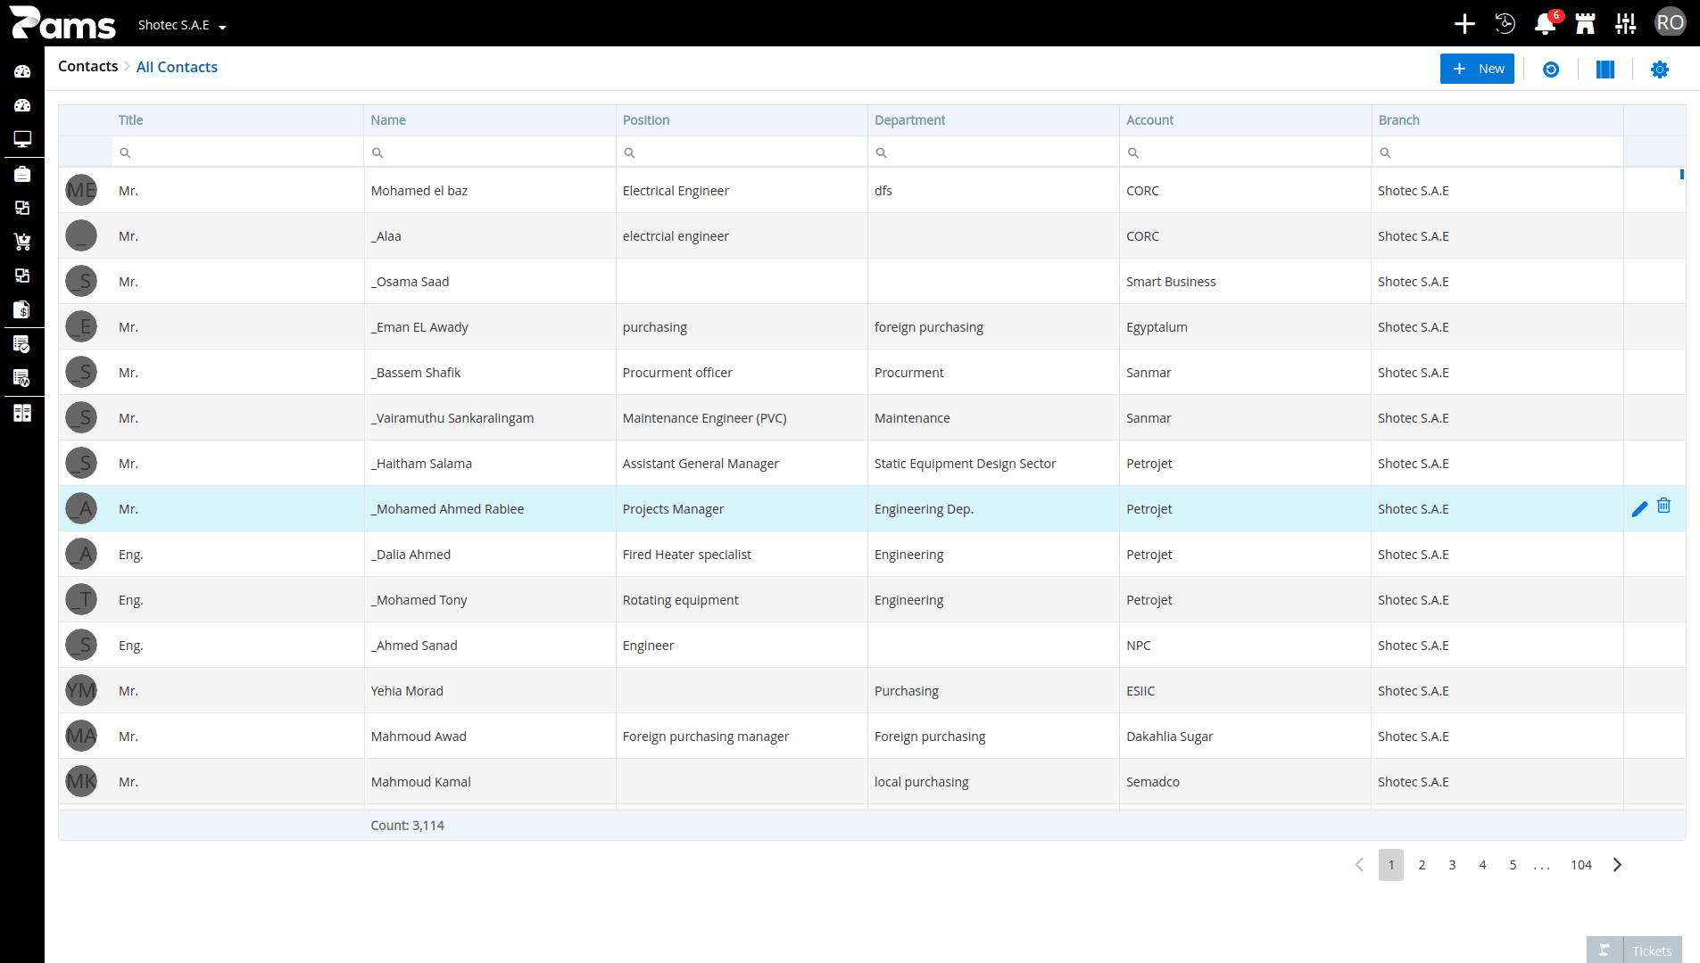Go to next page using right chevron
The width and height of the screenshot is (1700, 963).
(1617, 865)
